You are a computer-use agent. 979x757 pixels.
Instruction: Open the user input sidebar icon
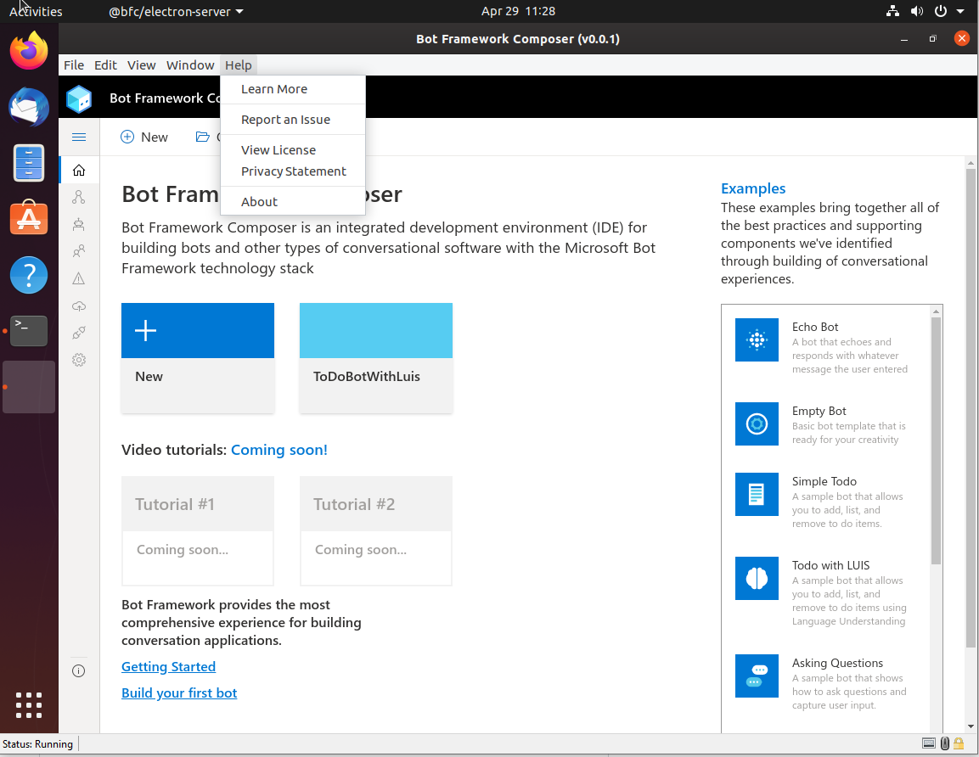79,251
